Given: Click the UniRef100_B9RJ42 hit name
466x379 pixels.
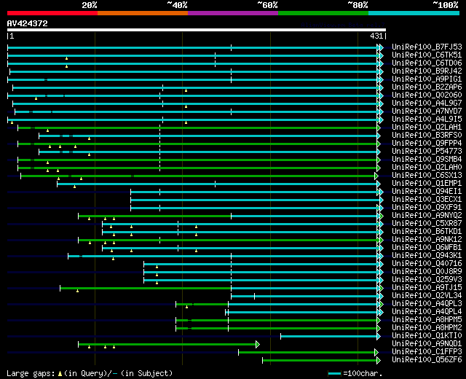Looking at the screenshot, I should 427,71.
